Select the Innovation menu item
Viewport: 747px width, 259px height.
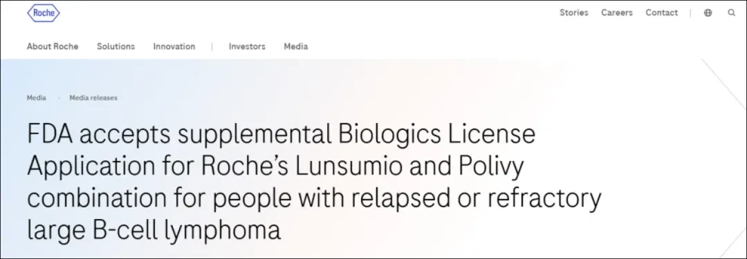click(174, 46)
